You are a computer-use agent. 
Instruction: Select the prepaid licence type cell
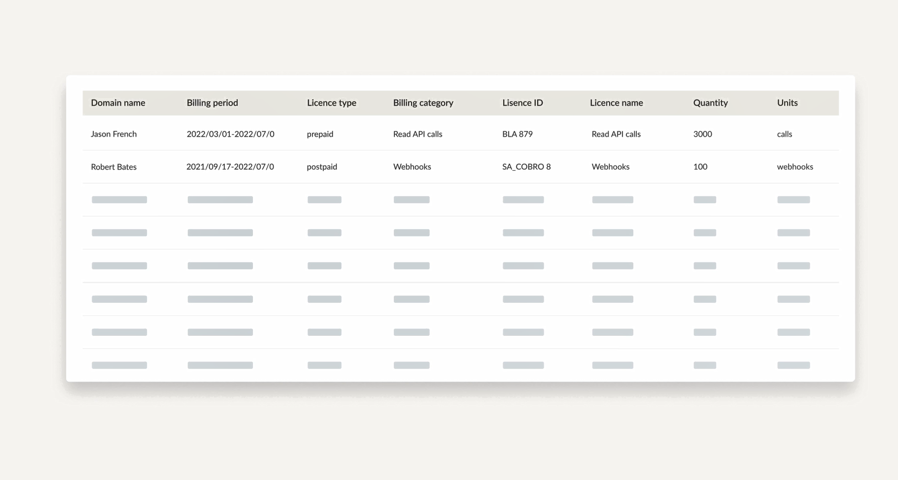click(x=320, y=134)
